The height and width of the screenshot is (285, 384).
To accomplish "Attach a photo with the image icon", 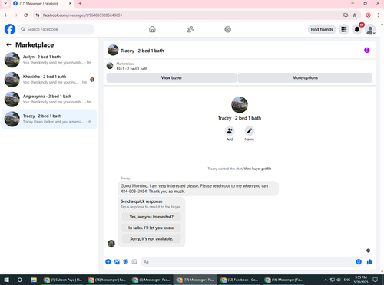I will 117,262.
